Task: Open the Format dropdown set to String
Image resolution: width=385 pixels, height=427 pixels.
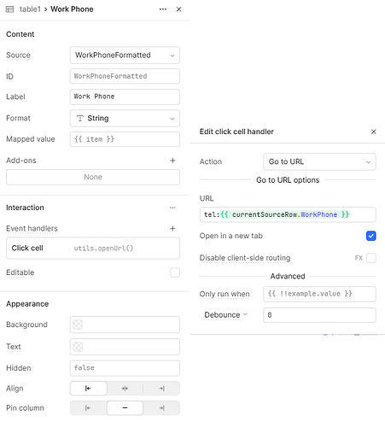Action: (x=125, y=118)
